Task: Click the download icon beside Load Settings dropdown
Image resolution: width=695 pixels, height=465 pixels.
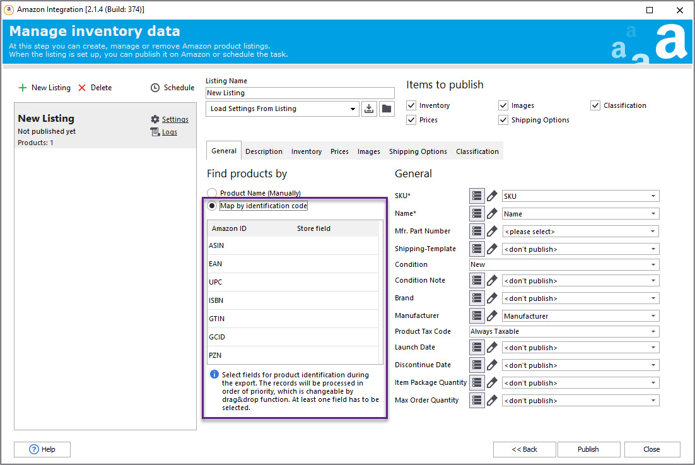Action: click(369, 109)
